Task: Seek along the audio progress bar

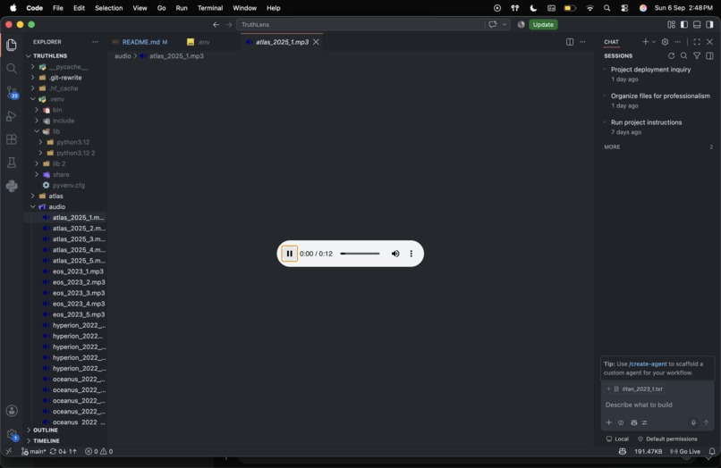Action: pyautogui.click(x=360, y=254)
